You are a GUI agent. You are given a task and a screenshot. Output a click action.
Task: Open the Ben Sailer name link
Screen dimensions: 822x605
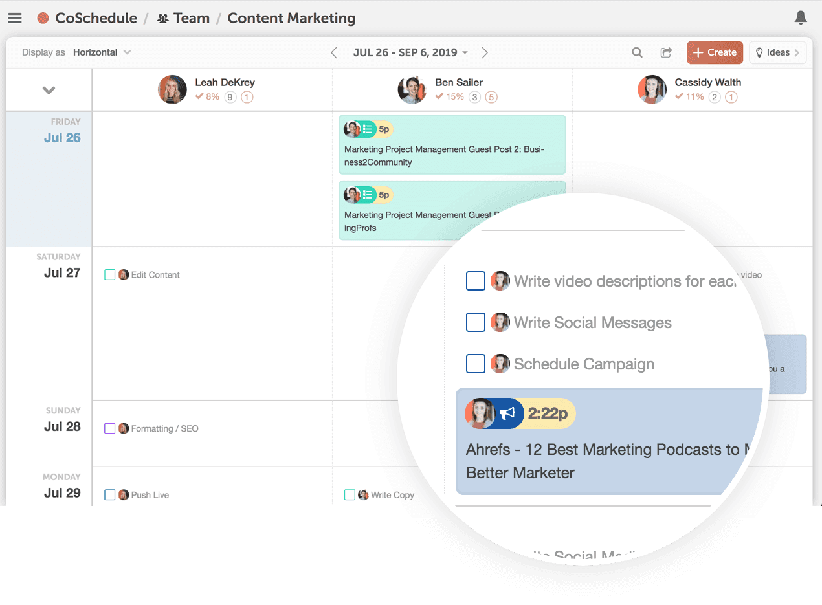tap(459, 82)
